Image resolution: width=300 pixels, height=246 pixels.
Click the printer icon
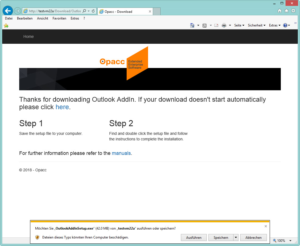(224, 25)
